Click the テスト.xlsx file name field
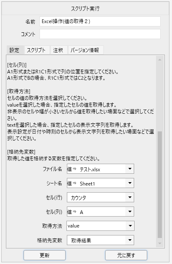Viewport: 172px width, 264px height. click(96, 169)
